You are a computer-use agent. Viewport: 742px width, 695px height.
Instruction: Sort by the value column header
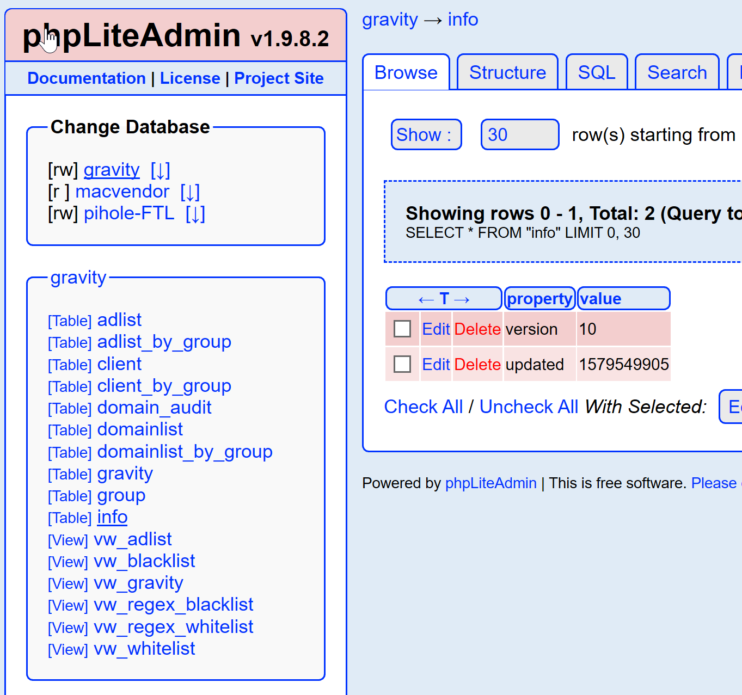click(601, 299)
